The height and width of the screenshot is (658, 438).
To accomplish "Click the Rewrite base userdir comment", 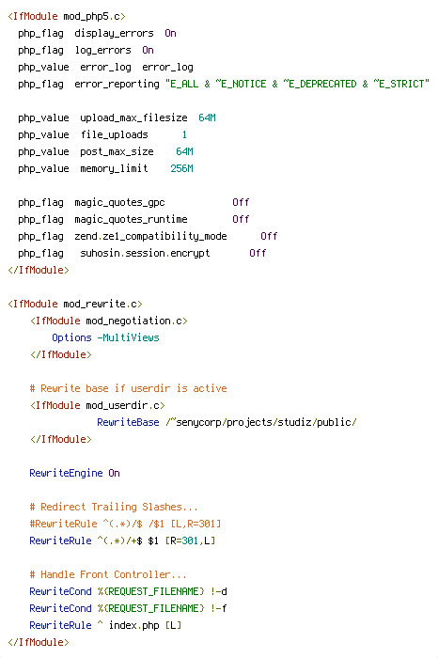I will tap(128, 388).
